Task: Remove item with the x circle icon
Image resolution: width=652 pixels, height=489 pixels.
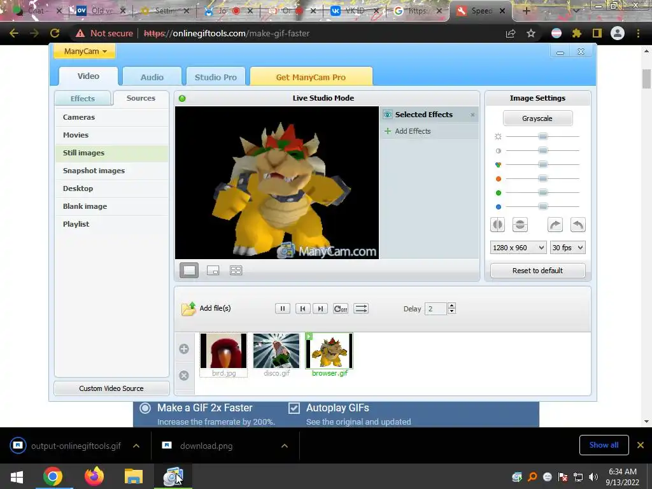Action: pyautogui.click(x=184, y=376)
